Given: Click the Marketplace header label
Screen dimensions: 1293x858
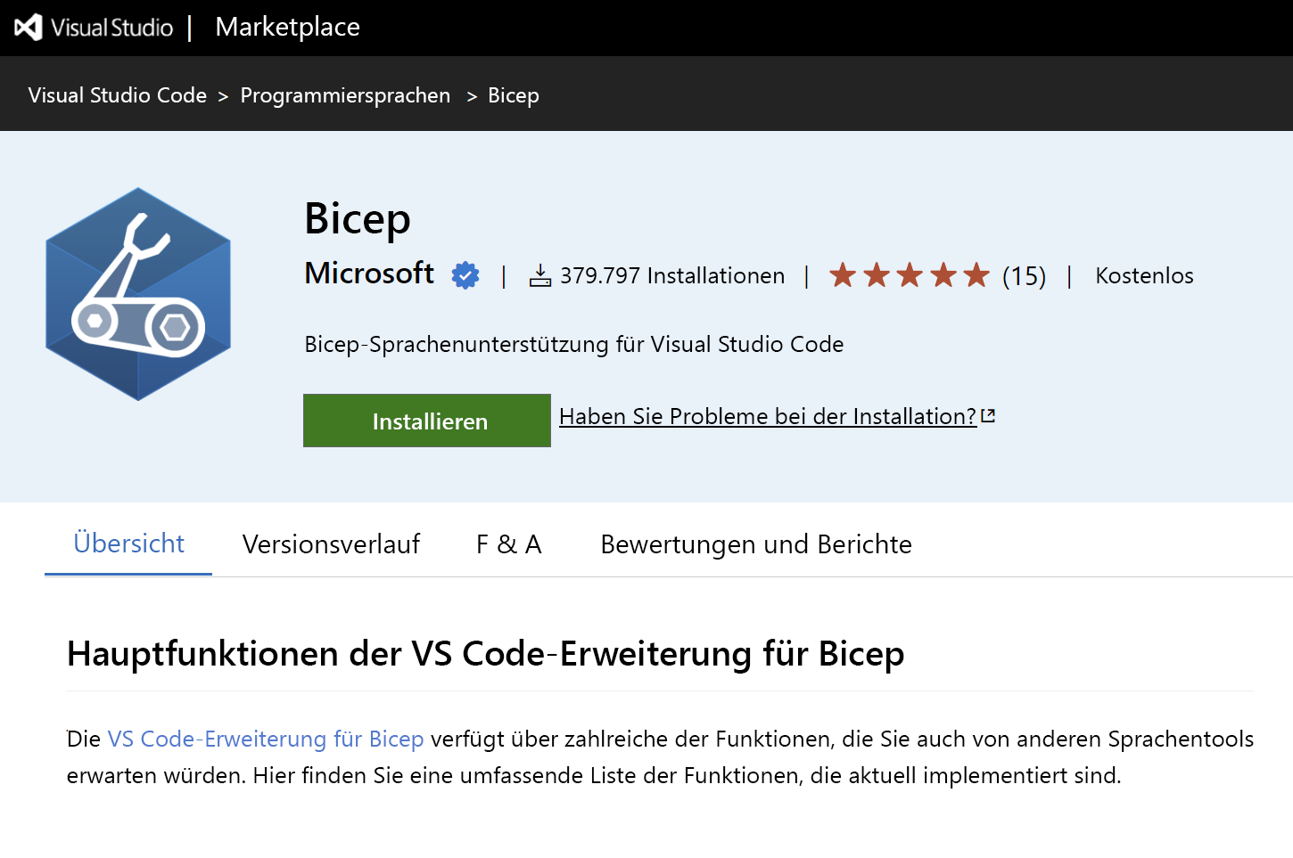Looking at the screenshot, I should (x=286, y=27).
